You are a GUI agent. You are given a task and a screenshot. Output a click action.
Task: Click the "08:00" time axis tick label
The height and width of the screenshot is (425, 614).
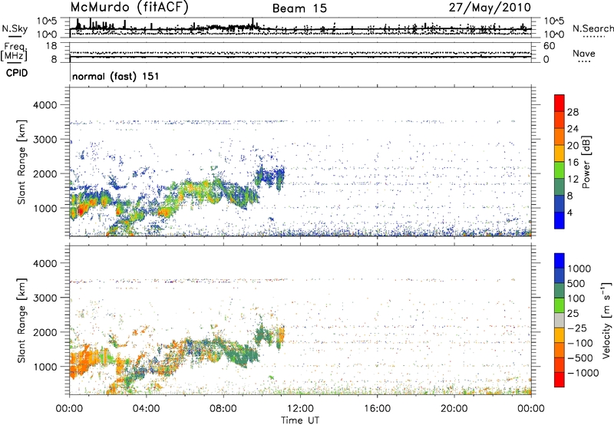click(223, 409)
